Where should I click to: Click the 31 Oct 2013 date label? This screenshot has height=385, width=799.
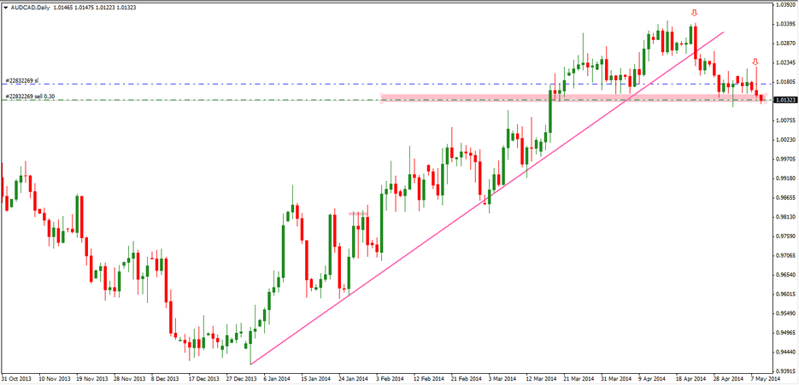coord(18,378)
